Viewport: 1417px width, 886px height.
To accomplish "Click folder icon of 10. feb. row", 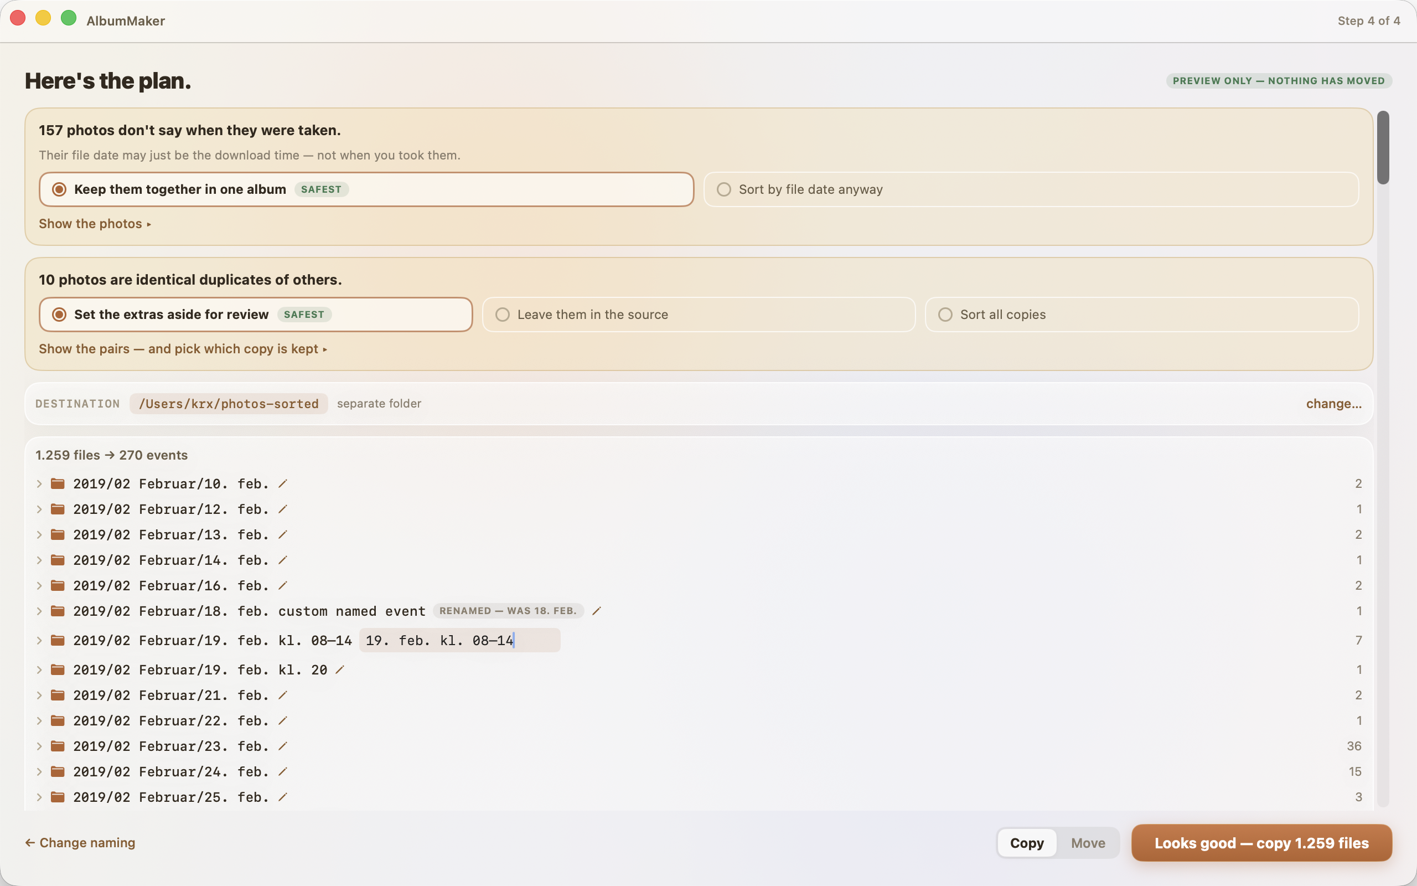I will point(58,483).
